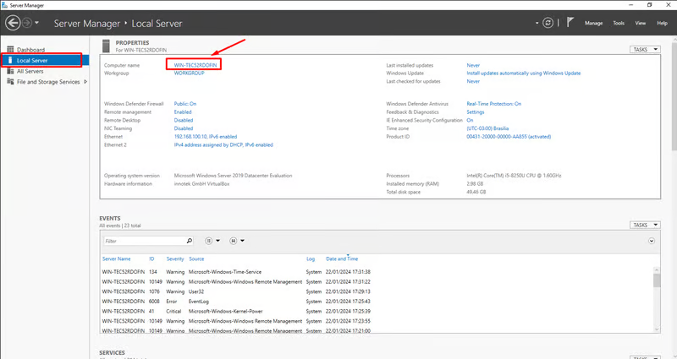The width and height of the screenshot is (677, 359).
Task: Open the Manage menu
Action: pyautogui.click(x=594, y=23)
